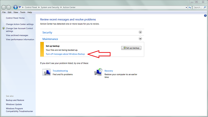Click System and Security breadcrumb
The width and height of the screenshot is (208, 117).
[50, 7]
